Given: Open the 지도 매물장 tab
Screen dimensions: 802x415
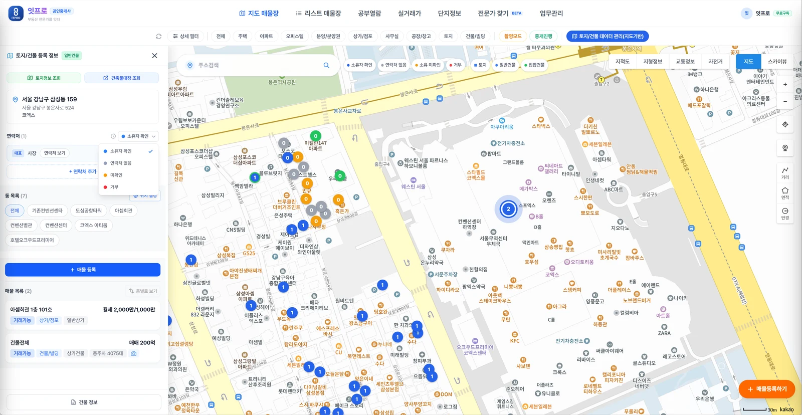Looking at the screenshot, I should [x=259, y=14].
